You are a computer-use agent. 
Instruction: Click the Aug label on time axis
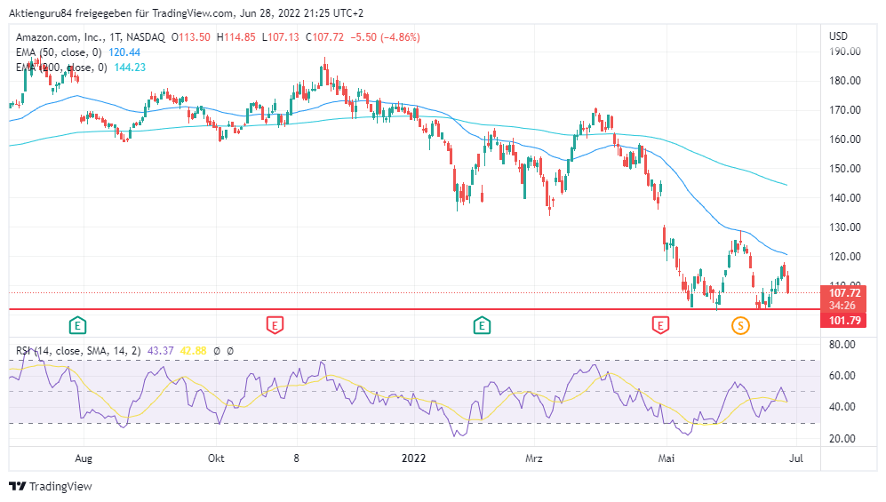pyautogui.click(x=84, y=458)
